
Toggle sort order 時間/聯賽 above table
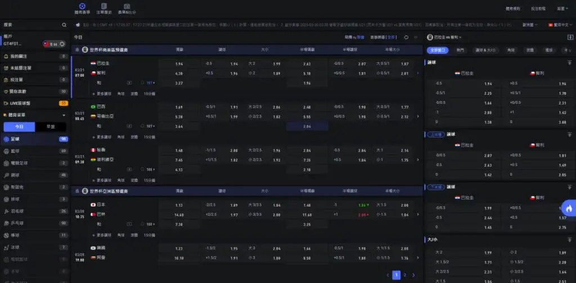351,37
